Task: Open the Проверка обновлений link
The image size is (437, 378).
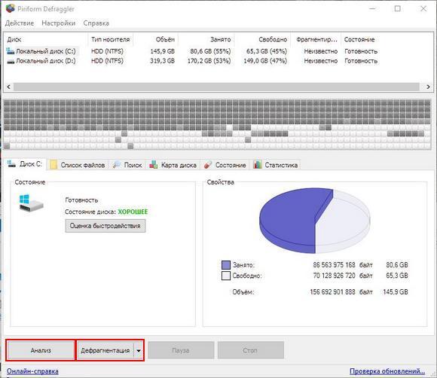Action: click(387, 371)
